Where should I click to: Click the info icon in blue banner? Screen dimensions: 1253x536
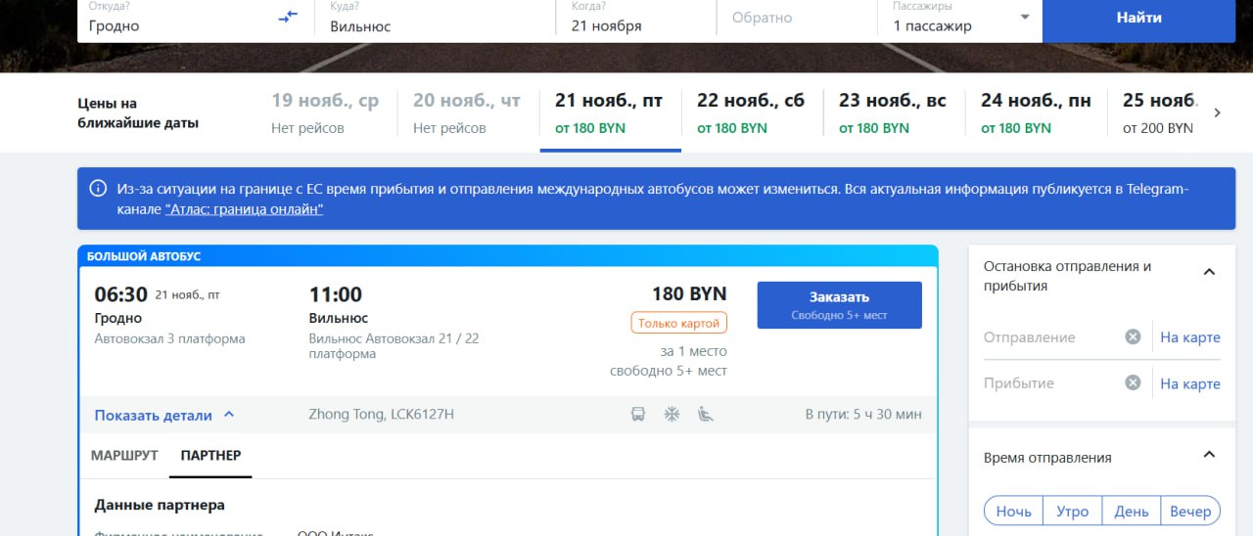[x=98, y=189]
